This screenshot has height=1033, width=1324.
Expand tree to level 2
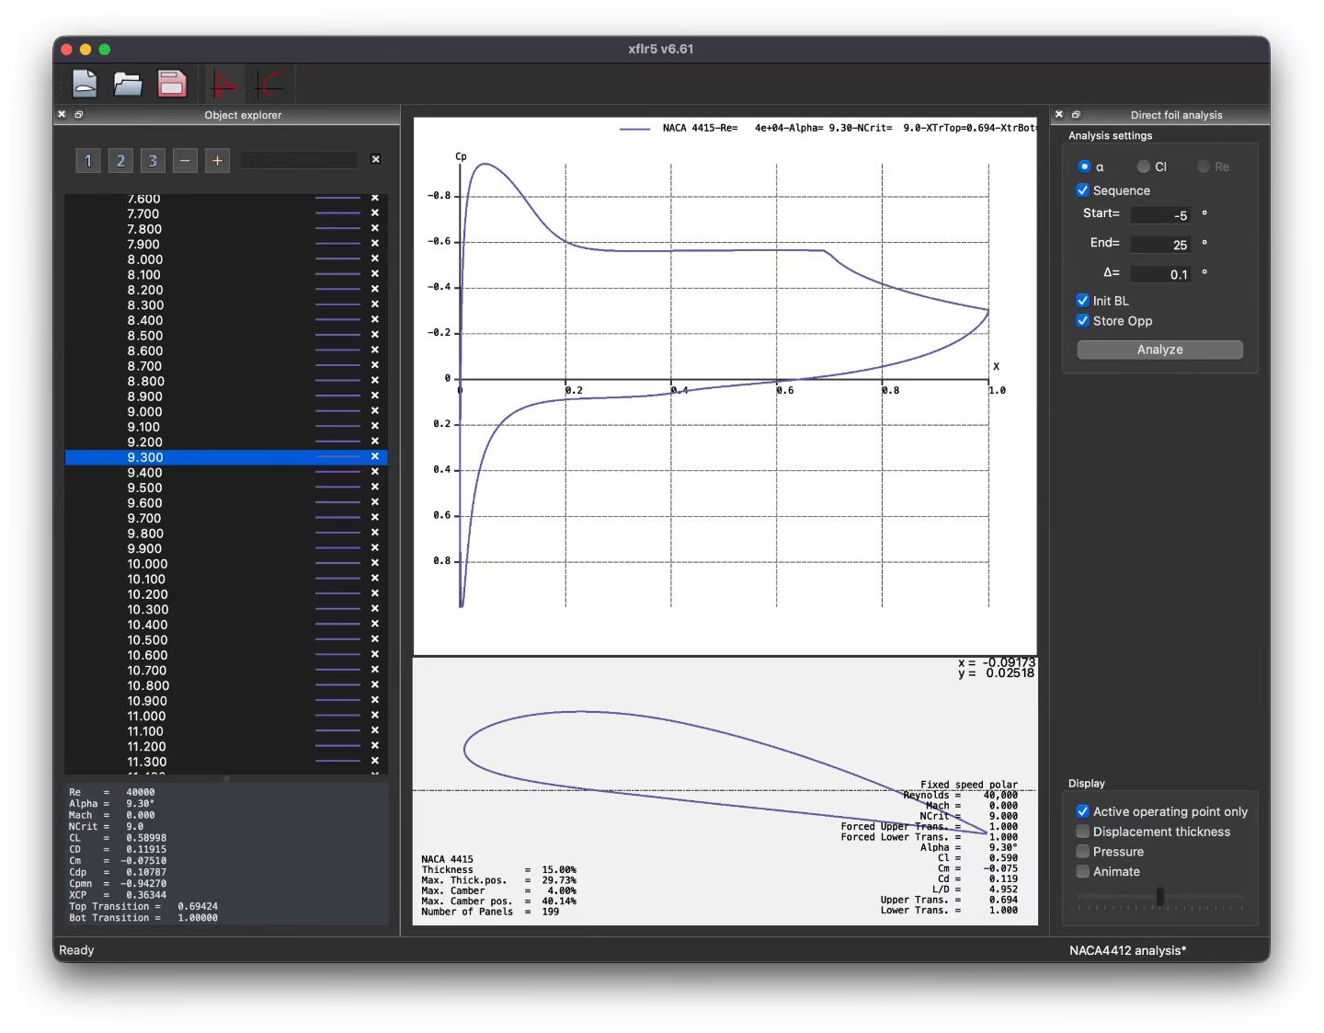(x=120, y=161)
